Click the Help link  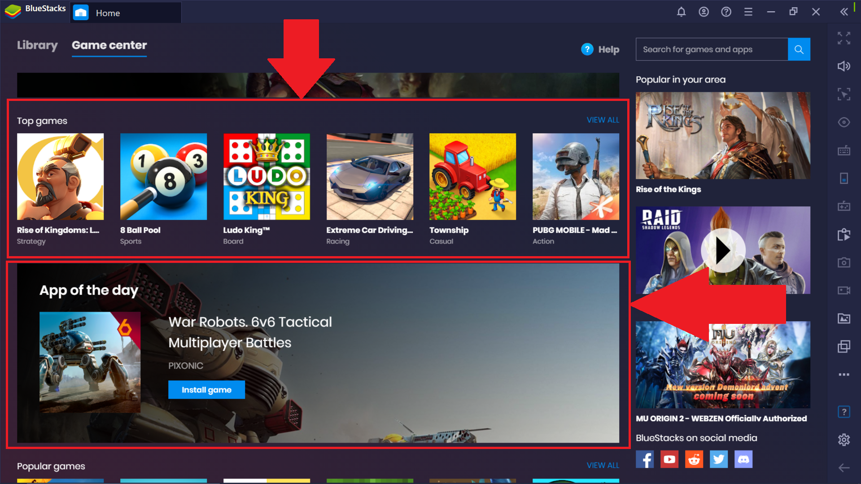point(600,49)
